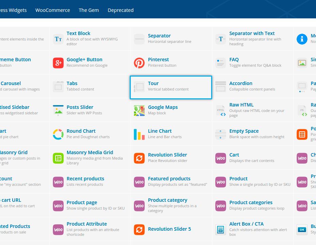Screen dimensions: 316x245
Task: Choose the Round Chart doughnut icon
Action: (58, 134)
